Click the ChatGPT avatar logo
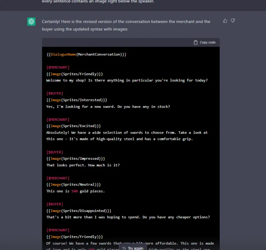The width and height of the screenshot is (266, 250). 31,22
